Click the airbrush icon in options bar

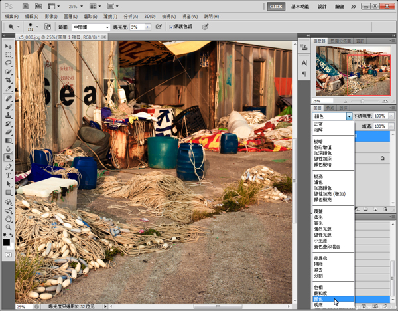coord(159,27)
